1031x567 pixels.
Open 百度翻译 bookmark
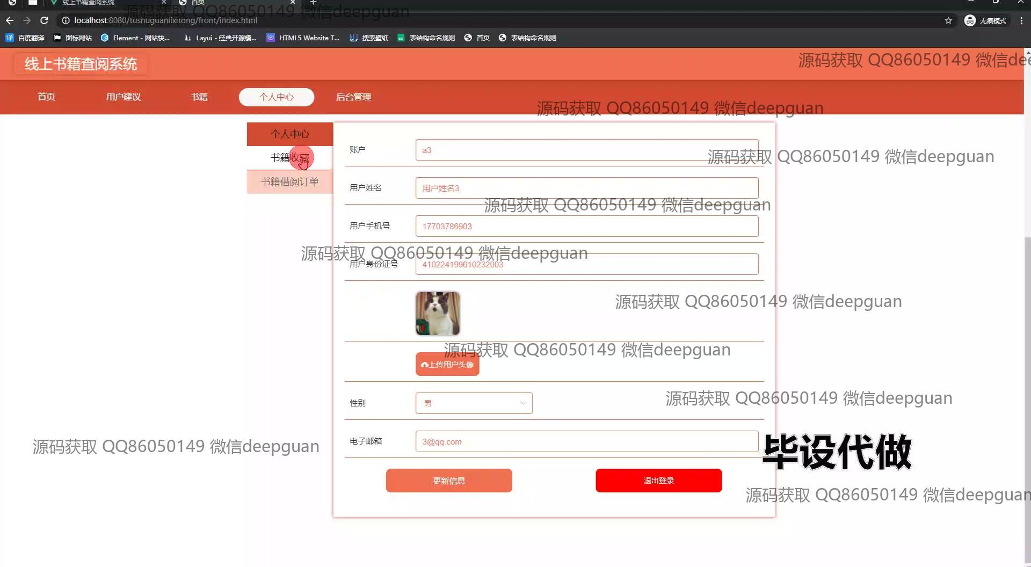[x=25, y=38]
